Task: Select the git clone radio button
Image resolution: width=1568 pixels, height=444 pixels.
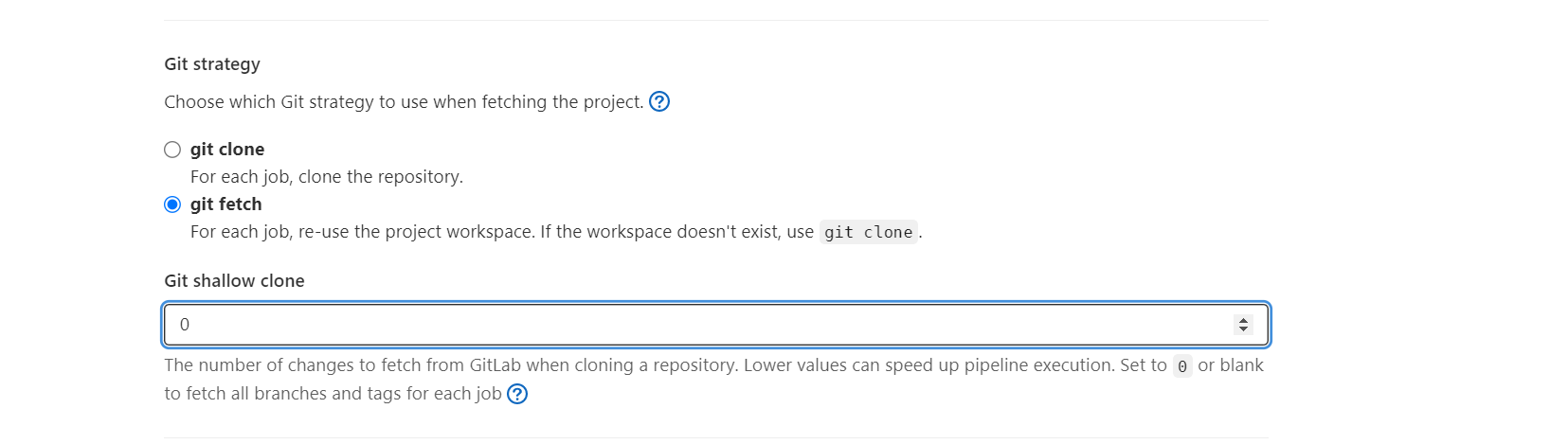Action: tap(172, 150)
